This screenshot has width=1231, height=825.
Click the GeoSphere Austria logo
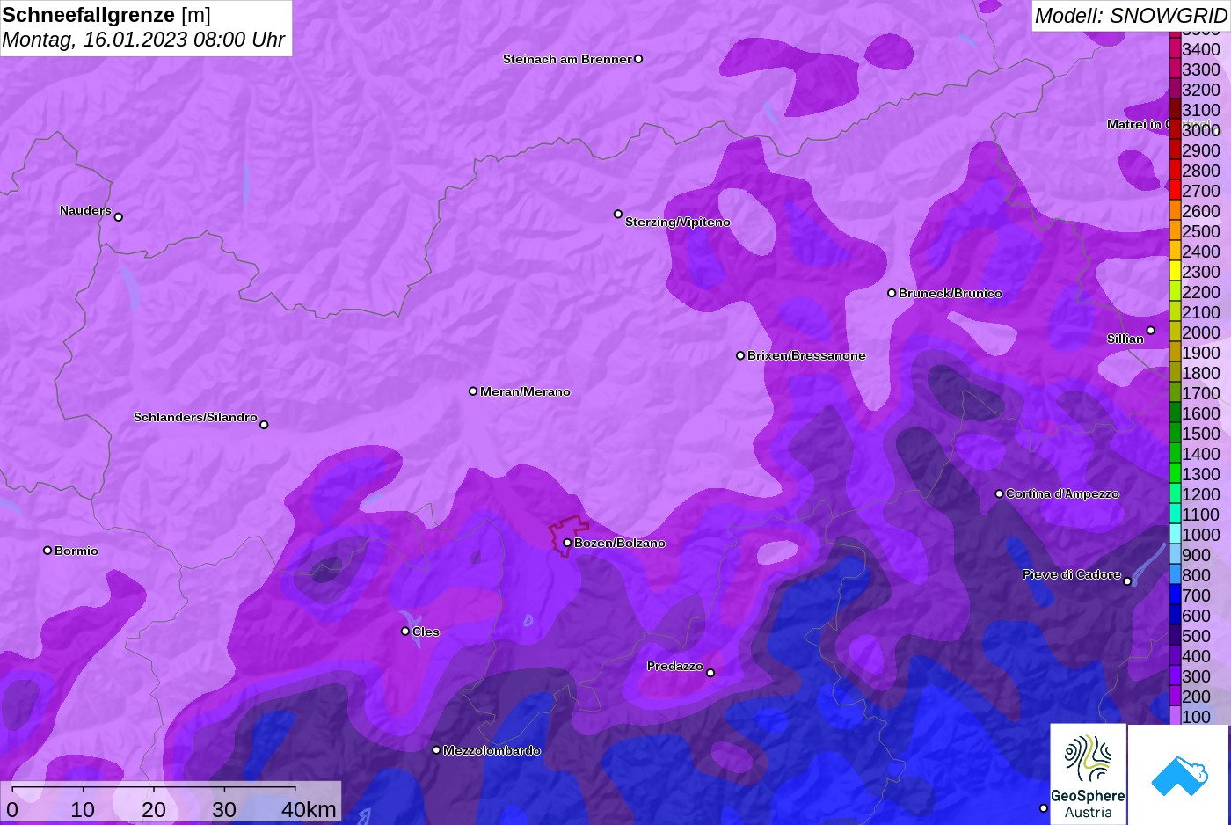point(1088,774)
